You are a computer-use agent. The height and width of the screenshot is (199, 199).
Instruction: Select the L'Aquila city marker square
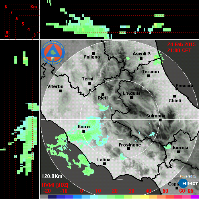[x=131, y=98]
